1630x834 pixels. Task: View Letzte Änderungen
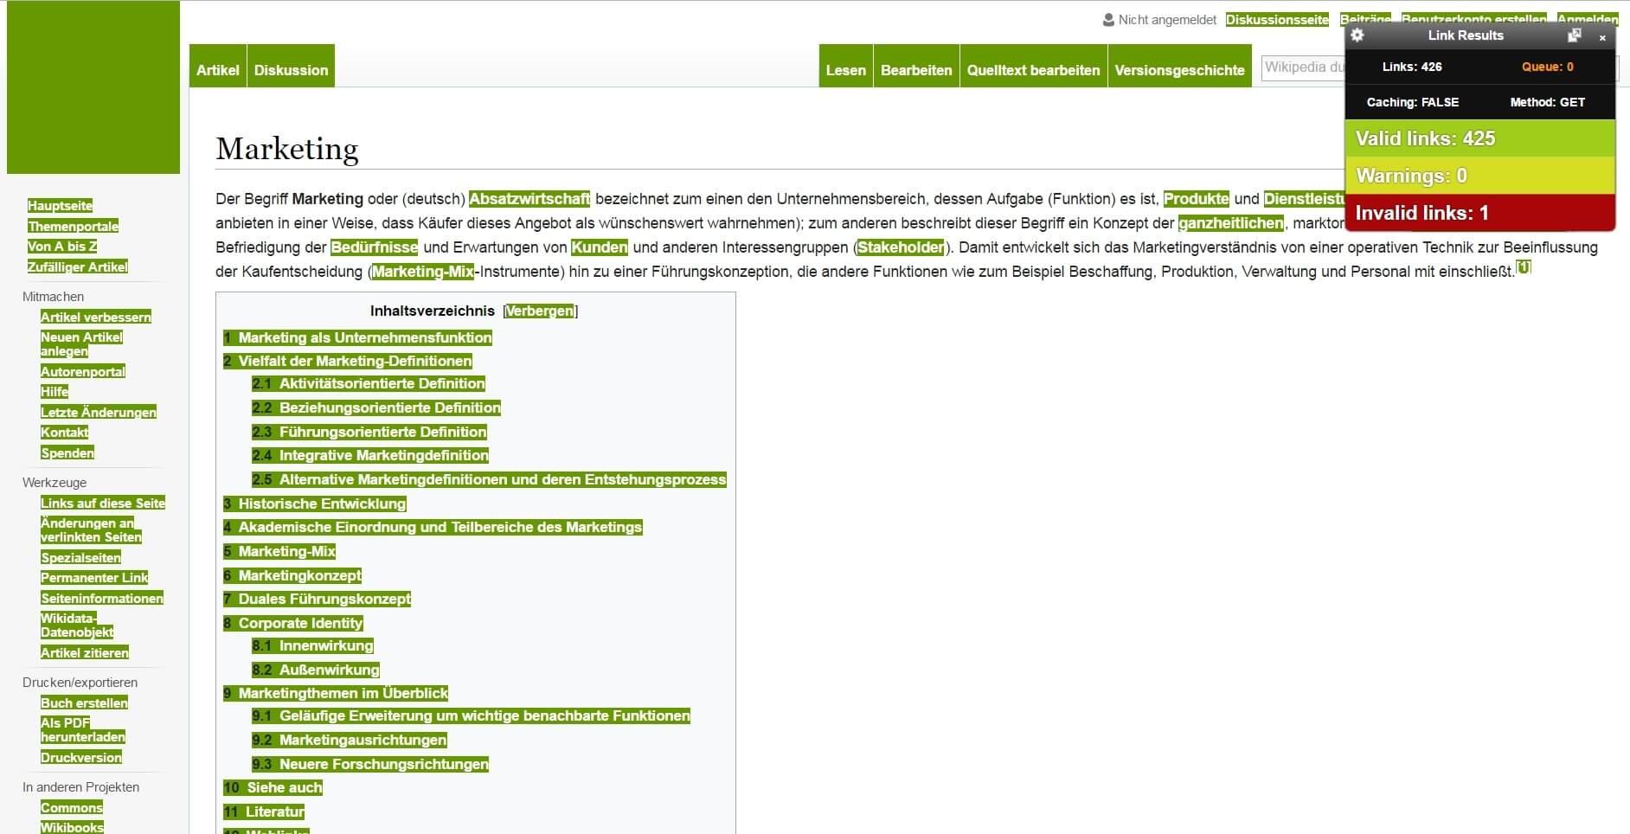(x=99, y=412)
